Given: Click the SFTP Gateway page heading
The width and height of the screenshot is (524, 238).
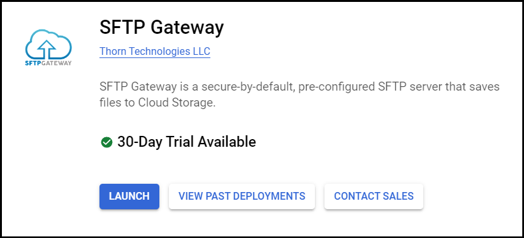Looking at the screenshot, I should [x=162, y=27].
